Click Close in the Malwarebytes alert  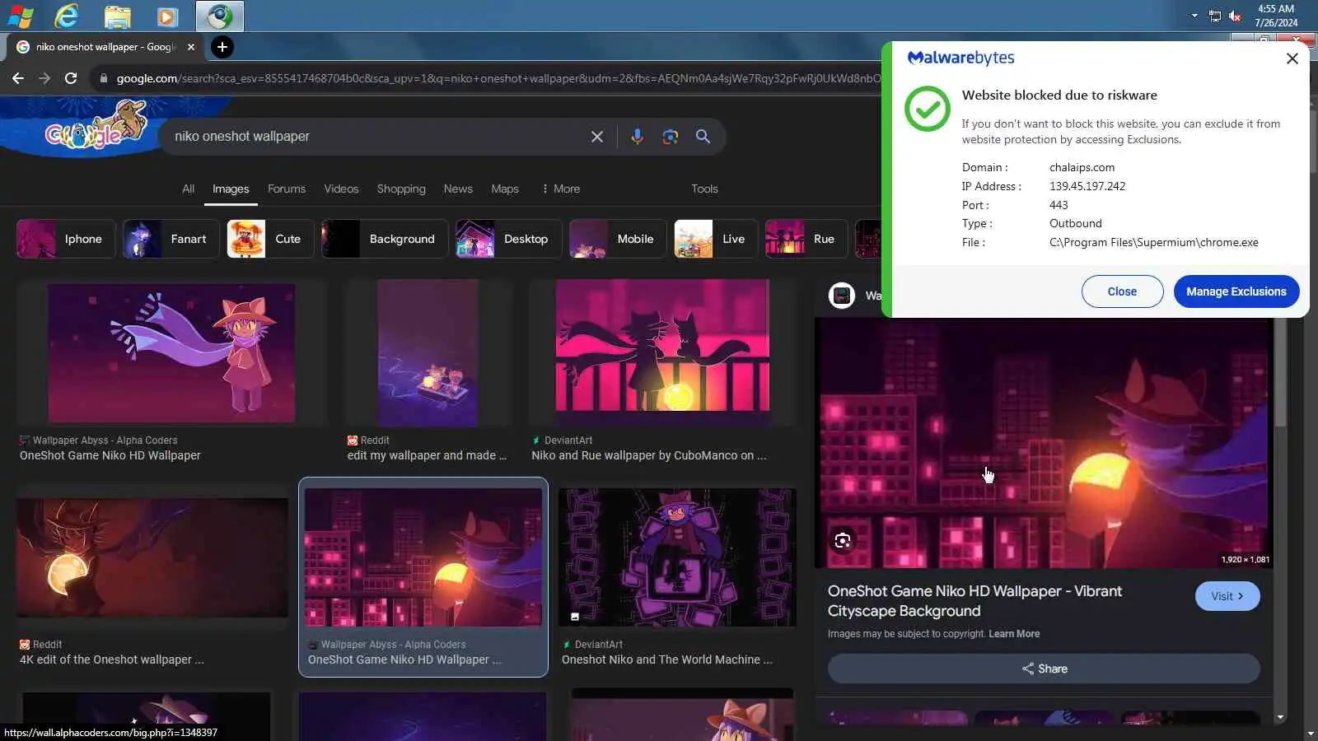tap(1122, 291)
